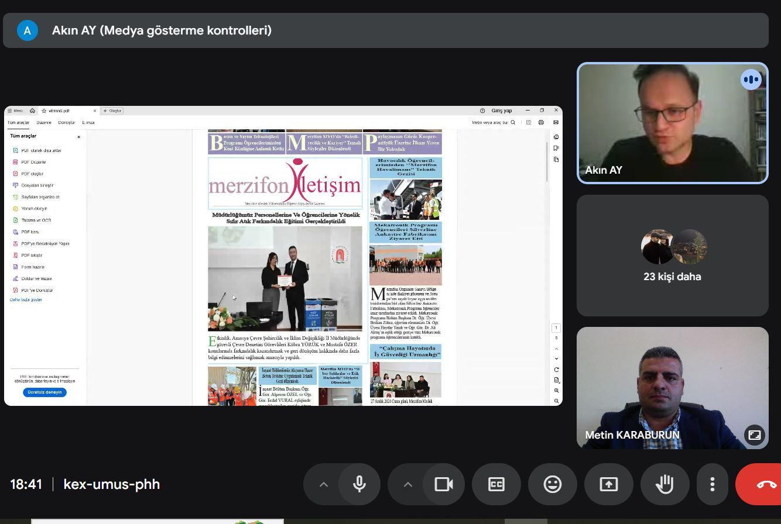Mute the microphone in call controls
Image resolution: width=781 pixels, height=524 pixels.
click(359, 484)
